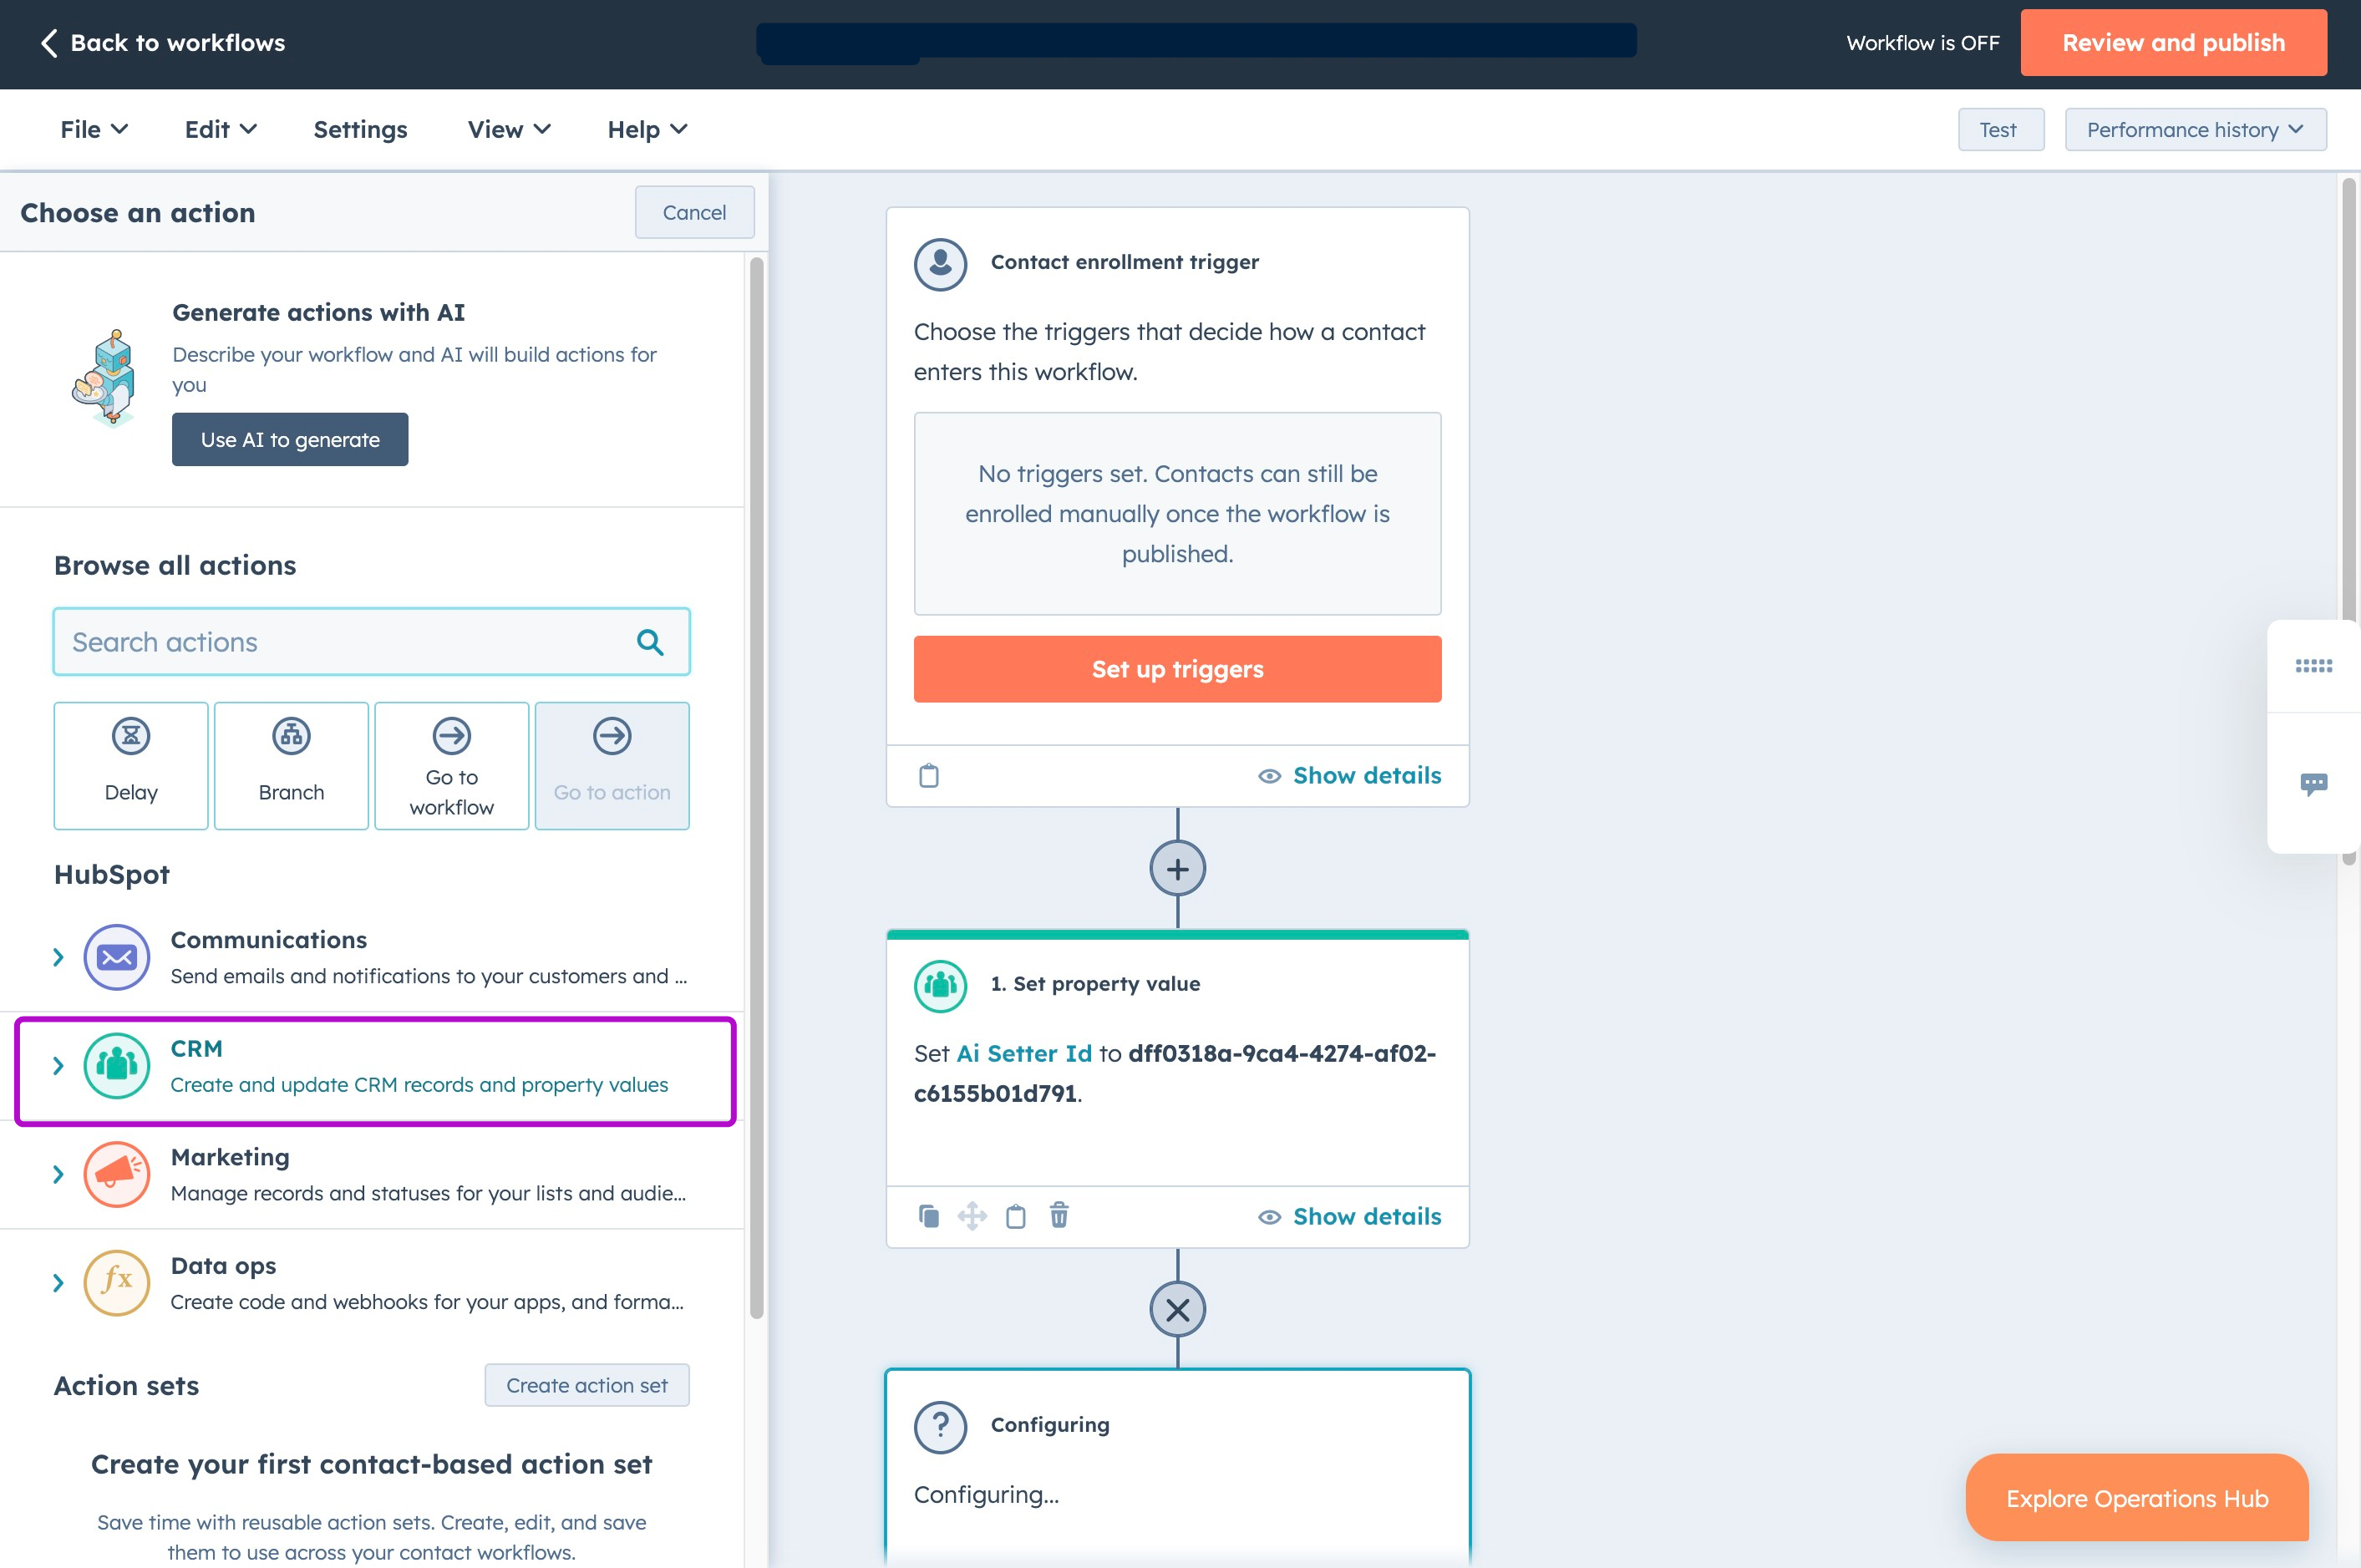Select the Go to workflow tile
The width and height of the screenshot is (2361, 1568).
pyautogui.click(x=452, y=766)
